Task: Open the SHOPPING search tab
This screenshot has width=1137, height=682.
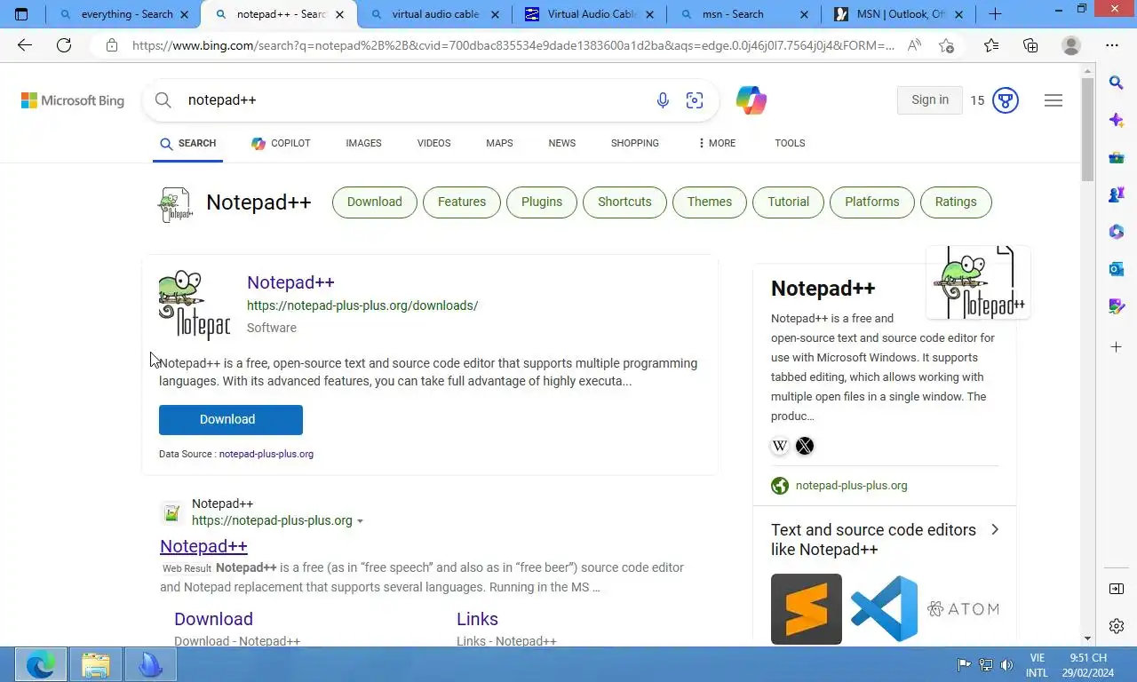Action: tap(635, 143)
